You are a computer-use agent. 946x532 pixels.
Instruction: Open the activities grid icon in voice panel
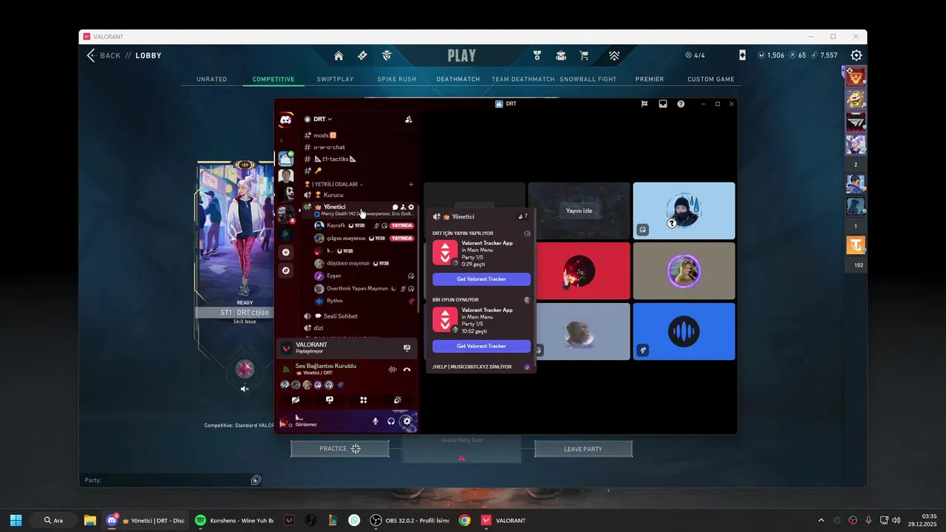[364, 400]
